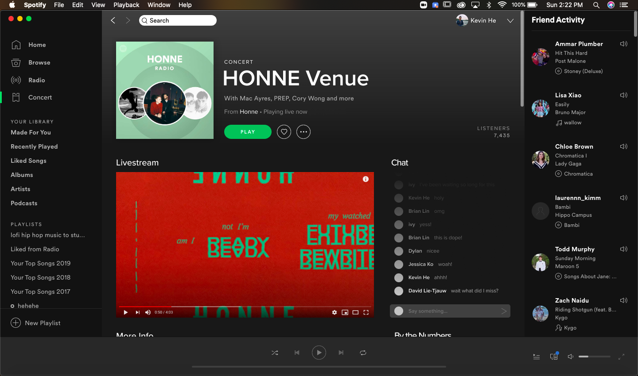Image resolution: width=638 pixels, height=376 pixels.
Task: Click the HONNE Radio cover art
Action: coord(165,90)
